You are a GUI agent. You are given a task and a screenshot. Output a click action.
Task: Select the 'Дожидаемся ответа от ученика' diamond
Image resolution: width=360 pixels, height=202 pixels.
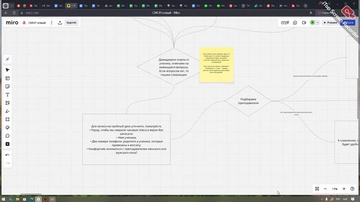(x=174, y=67)
